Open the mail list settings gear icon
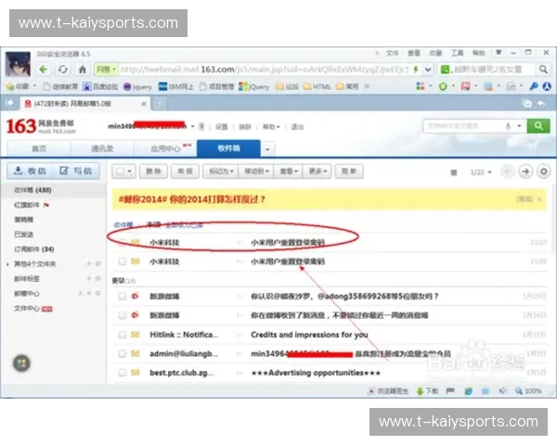 tap(543, 172)
